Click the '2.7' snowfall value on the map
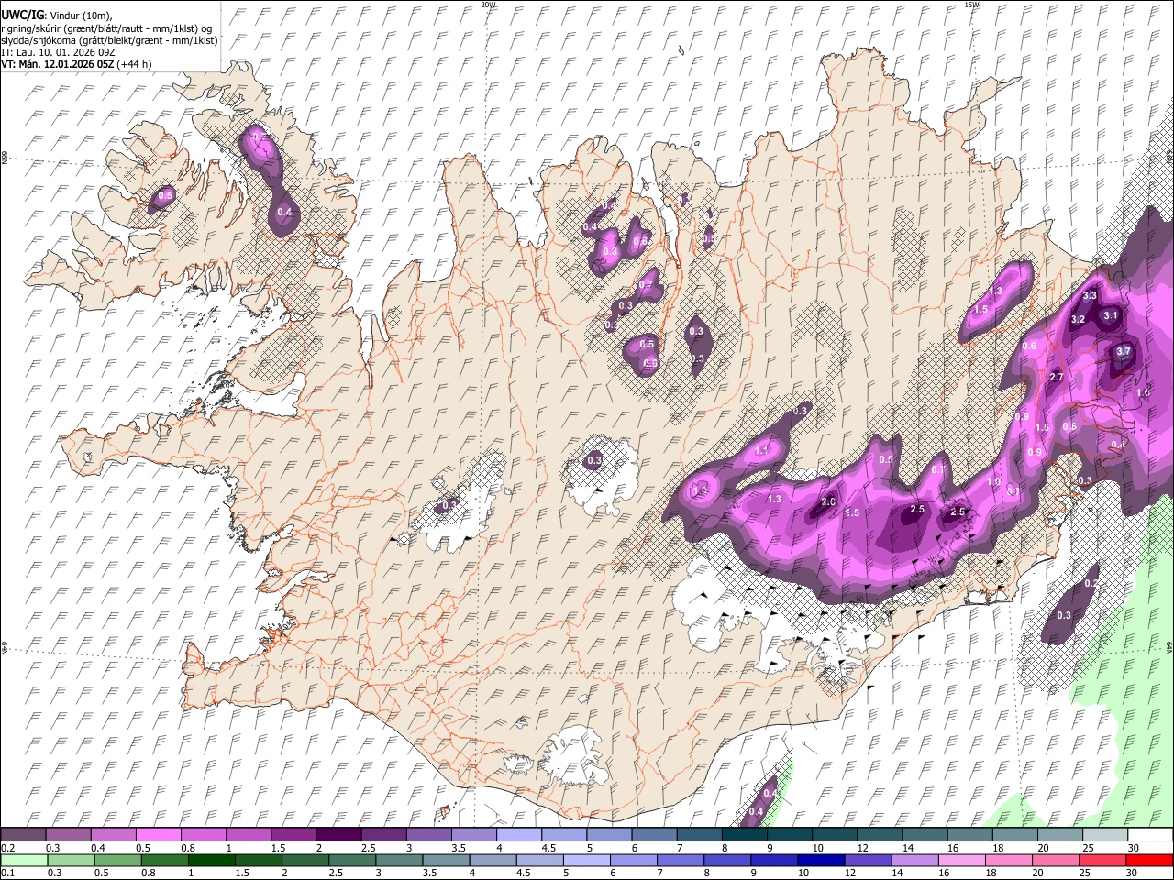The image size is (1174, 880). (1056, 377)
